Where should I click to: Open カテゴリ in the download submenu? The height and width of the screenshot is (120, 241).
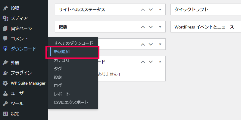pyautogui.click(x=62, y=61)
